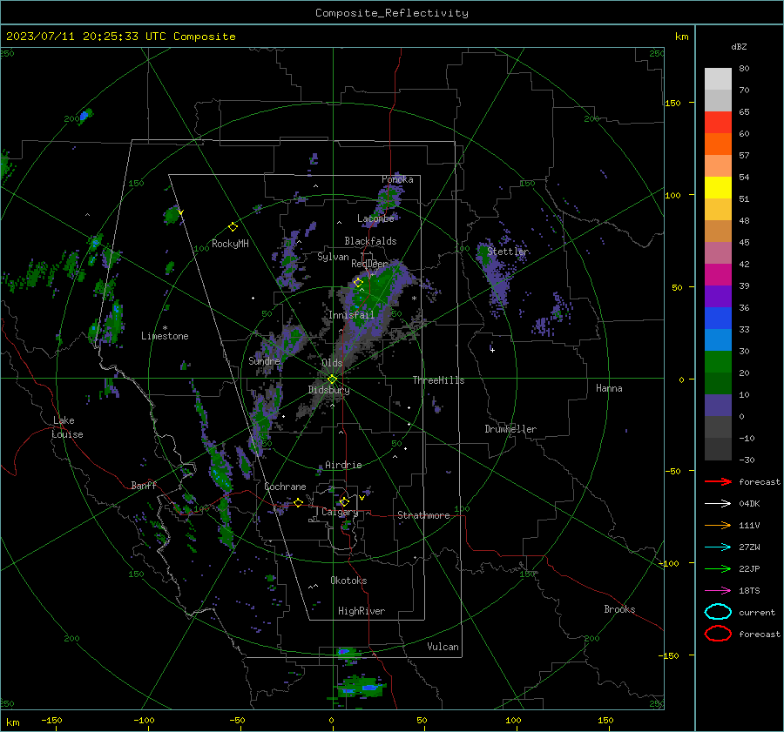Click the Drumheller town label
Viewport: 784px width, 732px height.
510,429
